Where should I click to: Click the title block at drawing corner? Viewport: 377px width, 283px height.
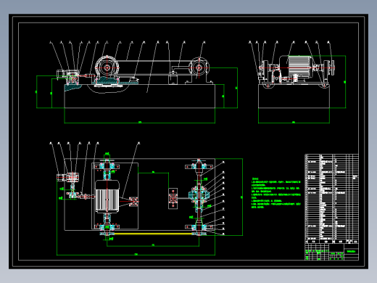point(331,252)
